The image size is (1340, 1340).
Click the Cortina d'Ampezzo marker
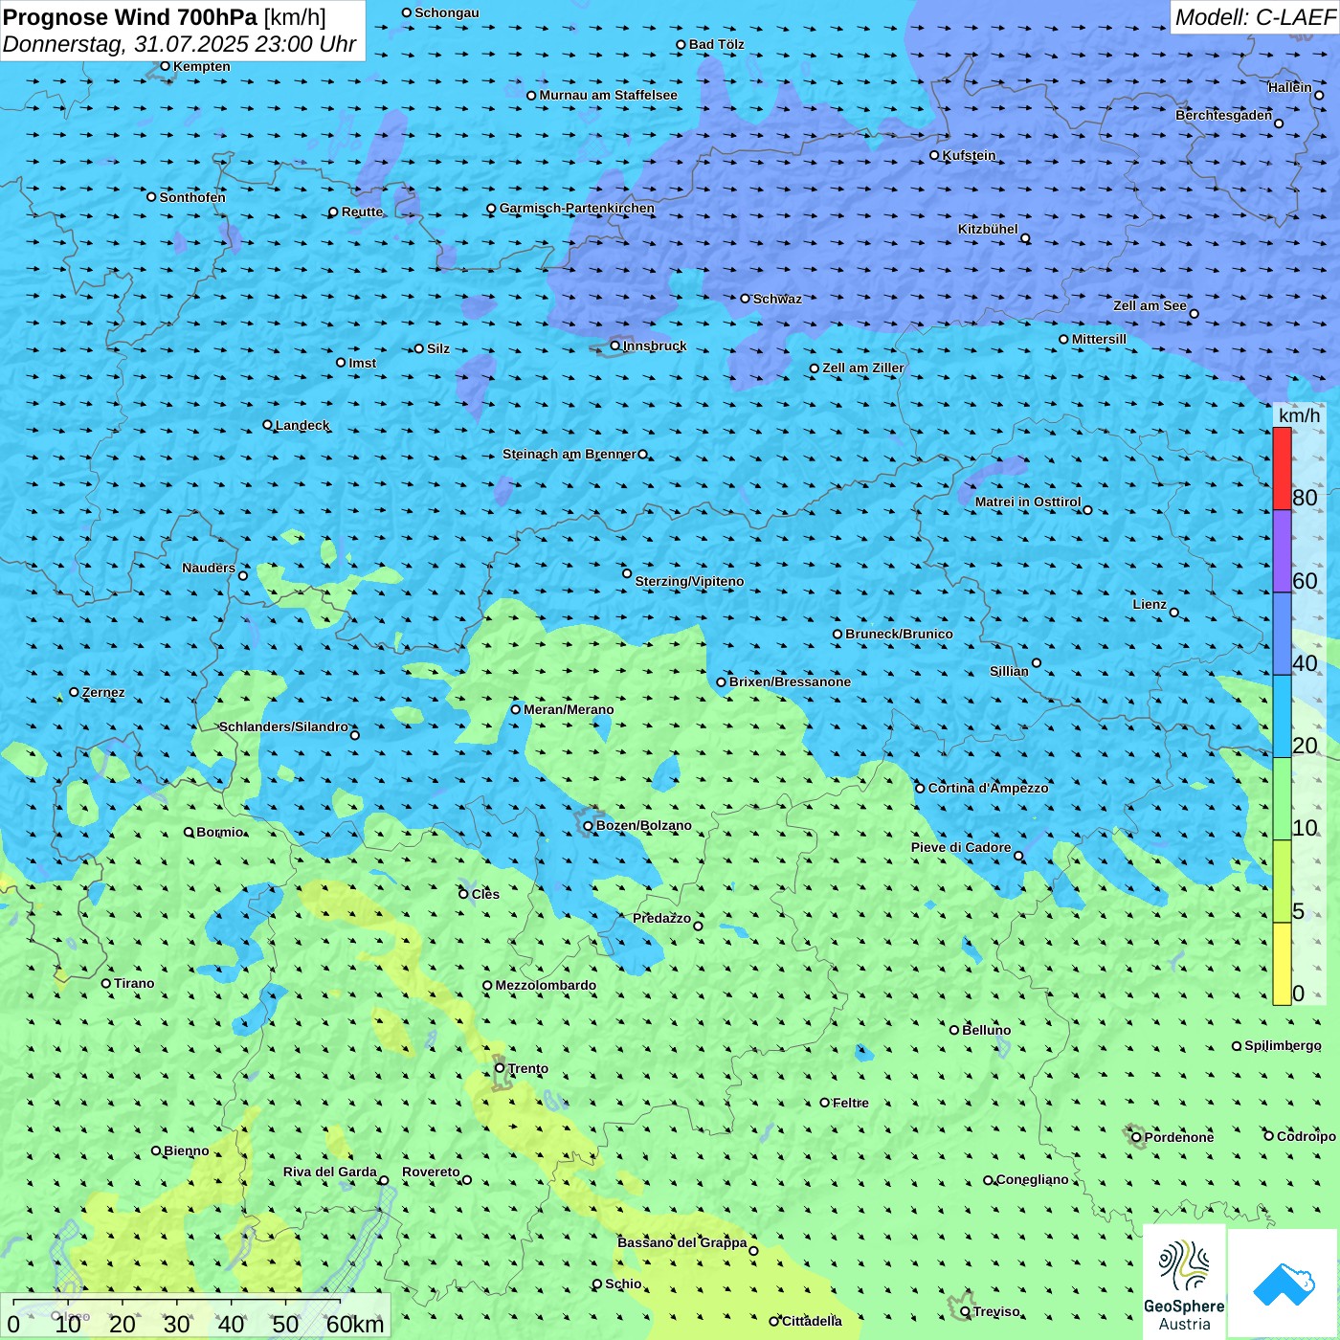click(920, 788)
